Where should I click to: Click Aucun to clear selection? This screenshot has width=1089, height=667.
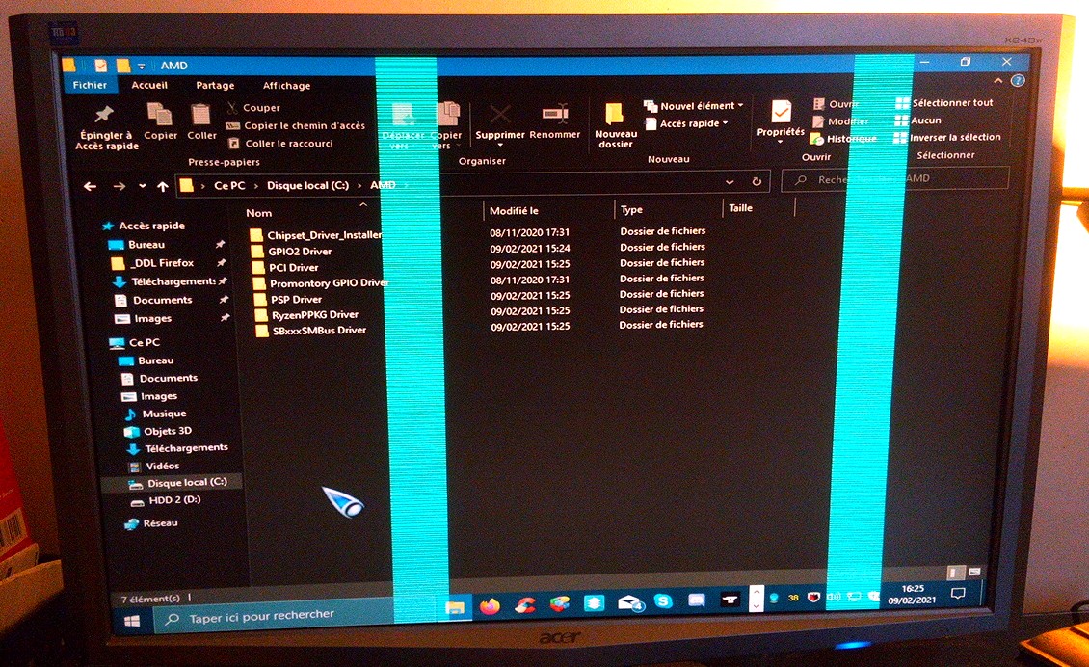[918, 120]
